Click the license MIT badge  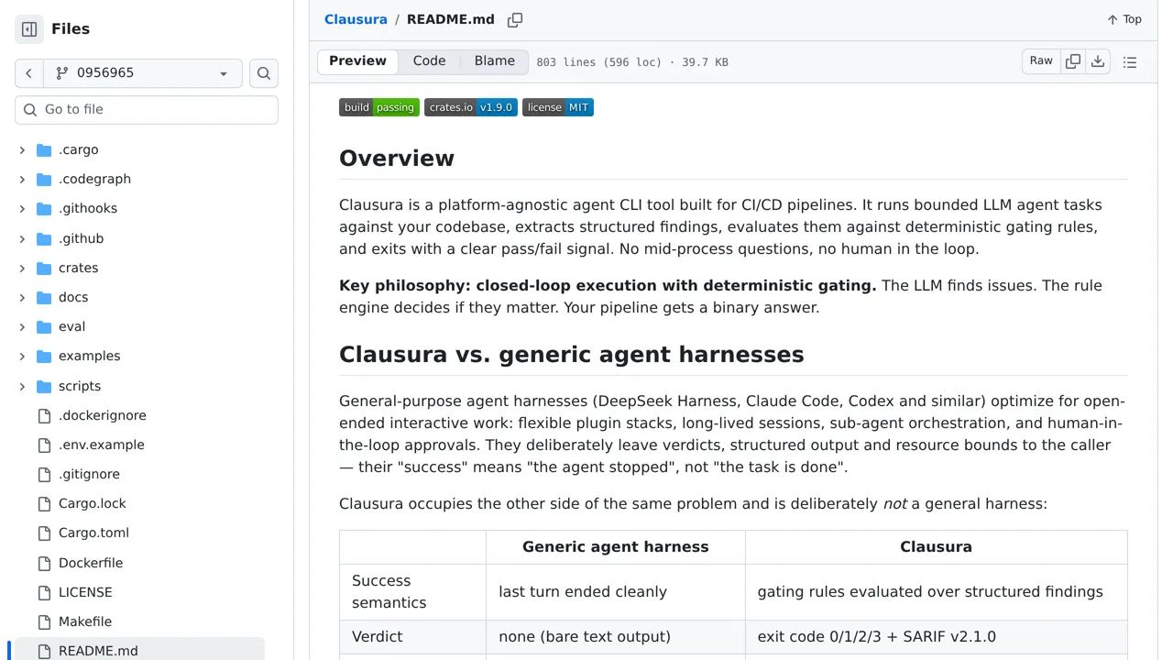pyautogui.click(x=558, y=107)
